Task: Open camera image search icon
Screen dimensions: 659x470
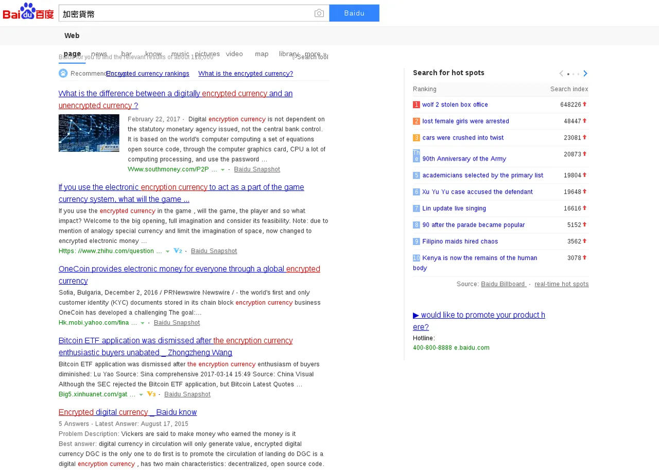Action: [x=319, y=13]
